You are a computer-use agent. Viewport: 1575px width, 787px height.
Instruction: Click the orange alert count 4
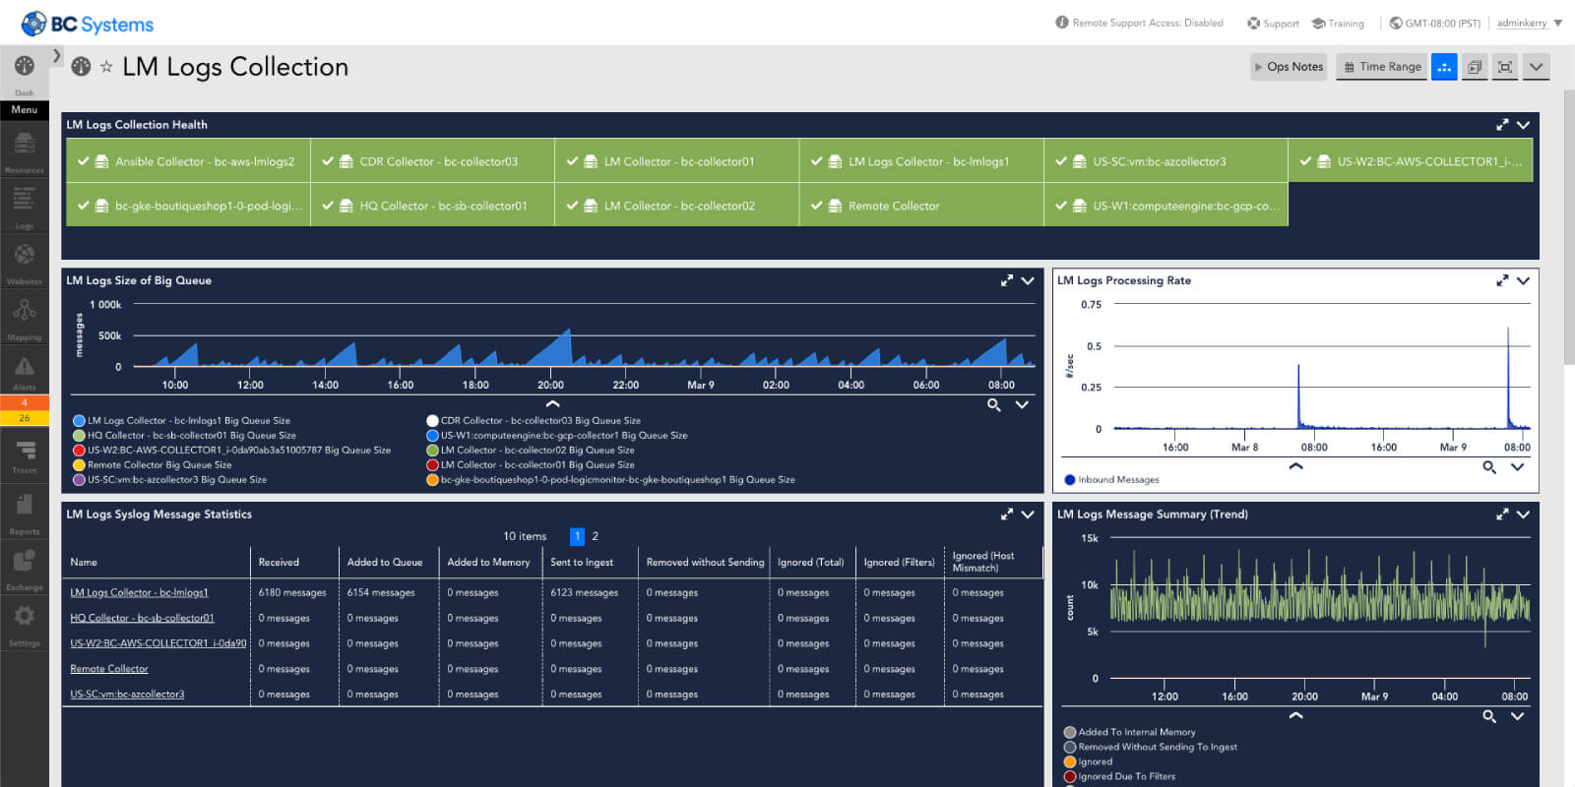24,402
